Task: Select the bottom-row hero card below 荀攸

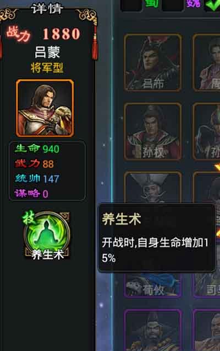Action: (152, 330)
